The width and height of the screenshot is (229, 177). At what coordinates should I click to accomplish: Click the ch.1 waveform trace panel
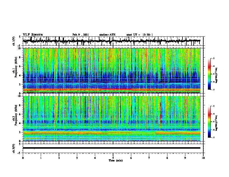113,41
